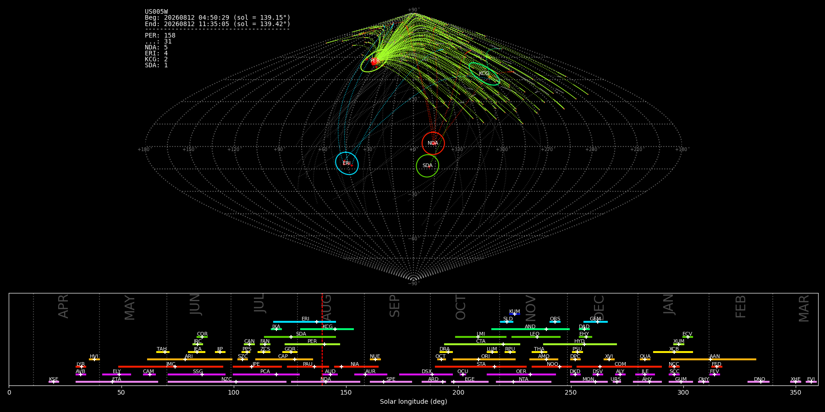Select the 'Beg: 20260812 04:50:29' line
The height and width of the screenshot is (412, 825).
click(x=218, y=18)
